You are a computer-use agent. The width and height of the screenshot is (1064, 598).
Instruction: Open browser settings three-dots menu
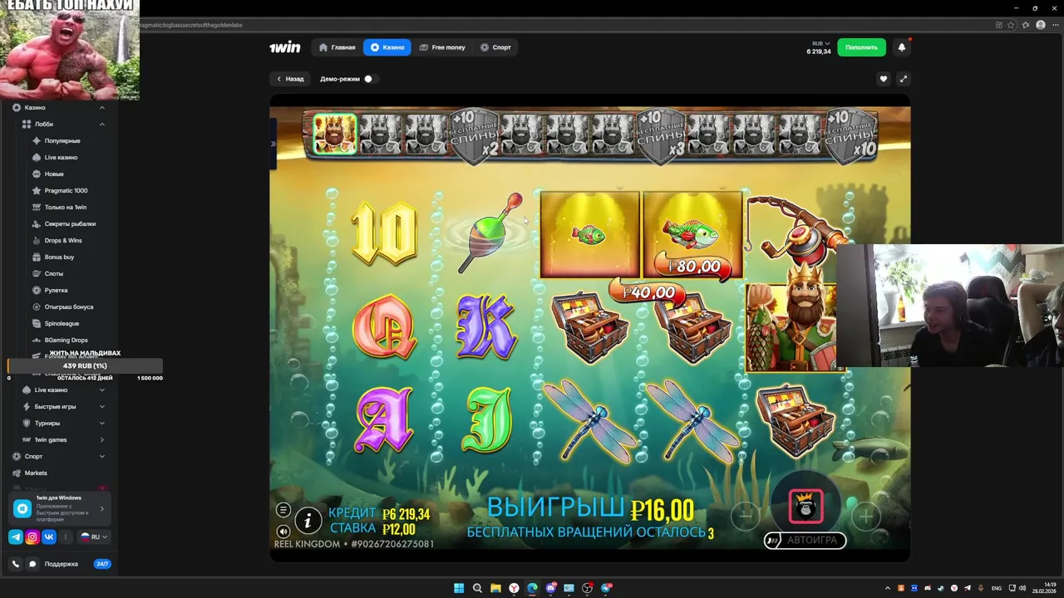(1054, 25)
